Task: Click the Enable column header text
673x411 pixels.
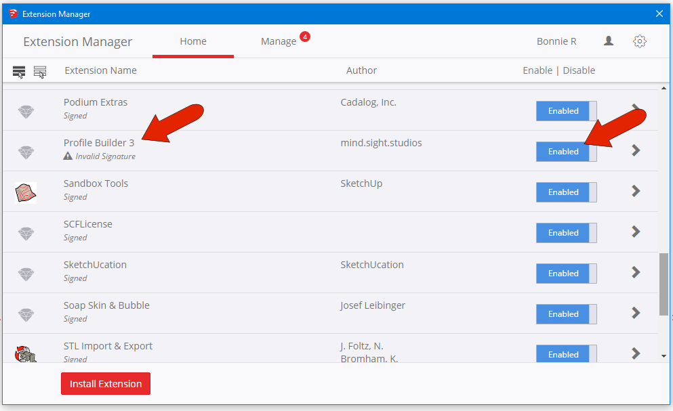Action: pos(537,70)
